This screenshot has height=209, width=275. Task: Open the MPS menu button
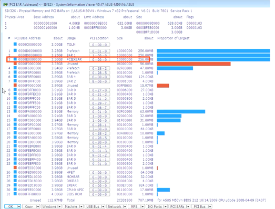134,206
